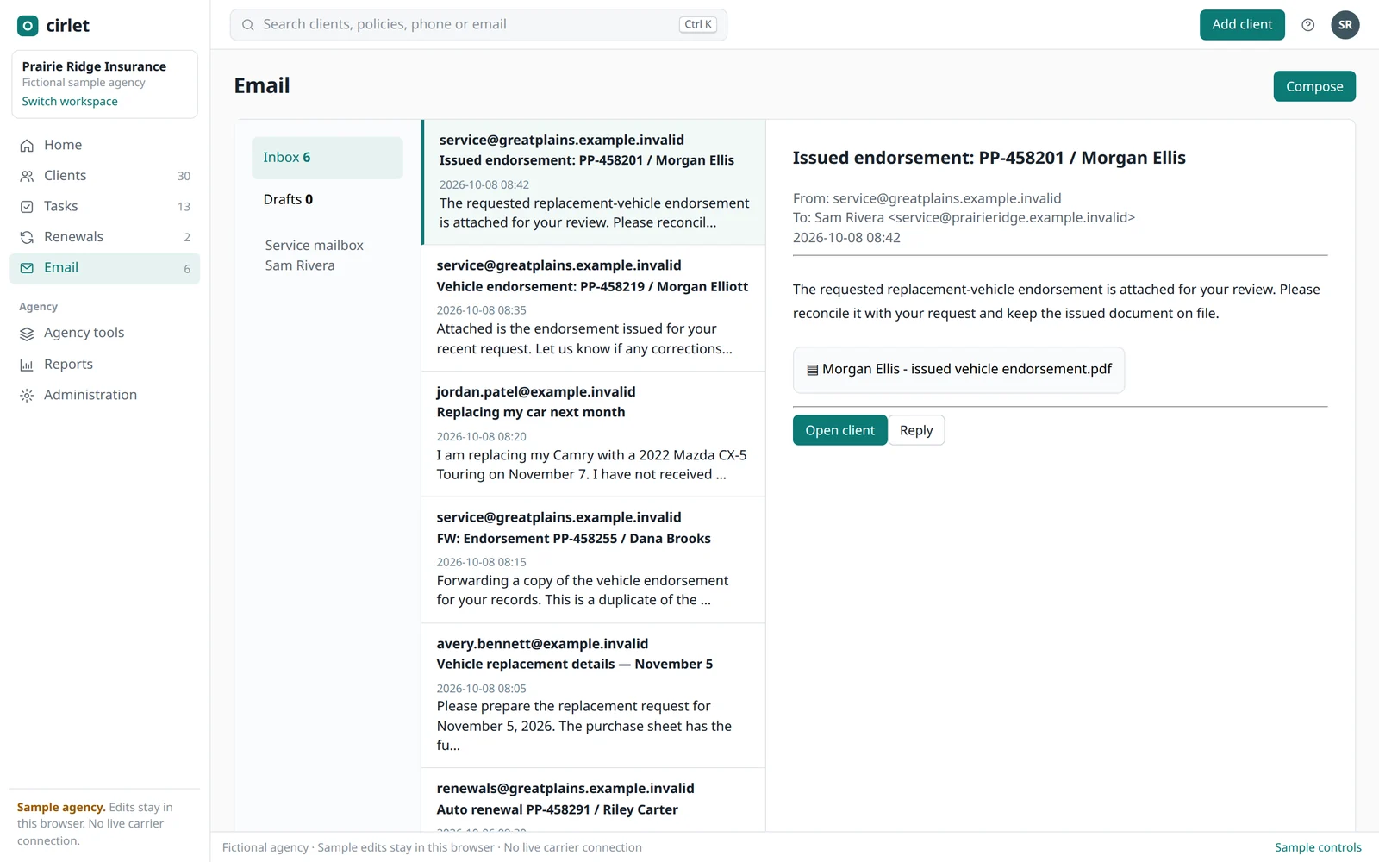
Task: Open email FW: Endorsement PP-458255 / Dana Brooks
Action: pyautogui.click(x=593, y=560)
